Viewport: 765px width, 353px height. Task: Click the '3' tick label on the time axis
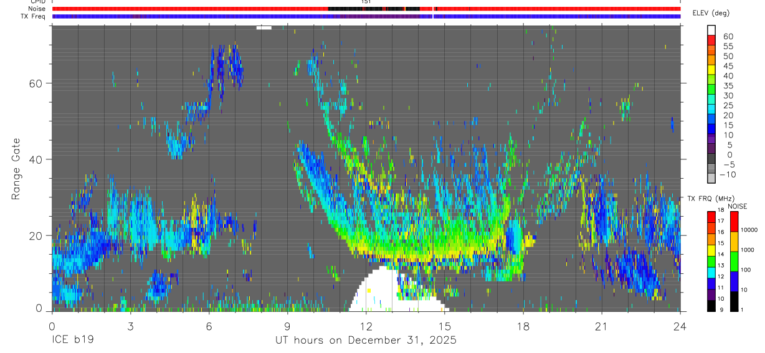coord(130,327)
